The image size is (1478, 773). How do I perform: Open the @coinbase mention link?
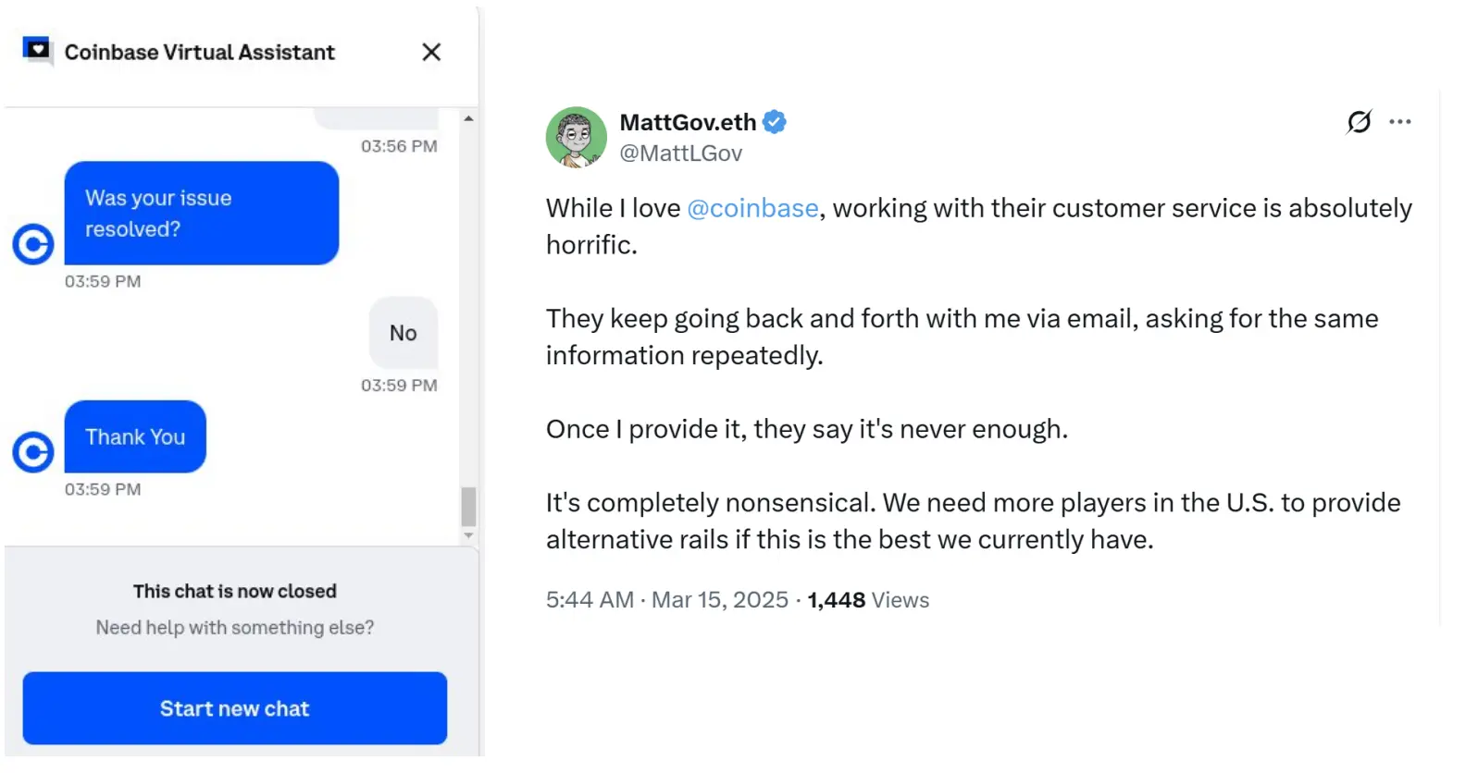[752, 209]
